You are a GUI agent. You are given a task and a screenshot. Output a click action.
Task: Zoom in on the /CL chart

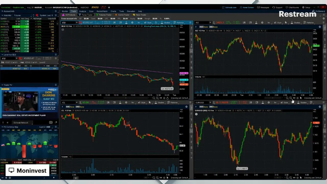[157, 178]
